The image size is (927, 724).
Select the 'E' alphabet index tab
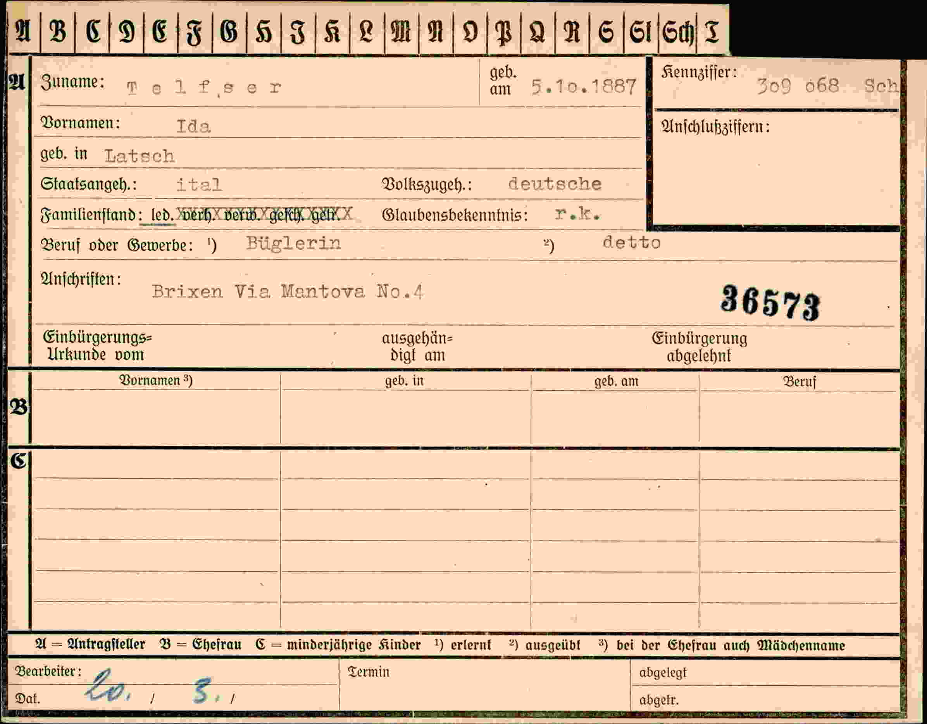click(x=160, y=32)
